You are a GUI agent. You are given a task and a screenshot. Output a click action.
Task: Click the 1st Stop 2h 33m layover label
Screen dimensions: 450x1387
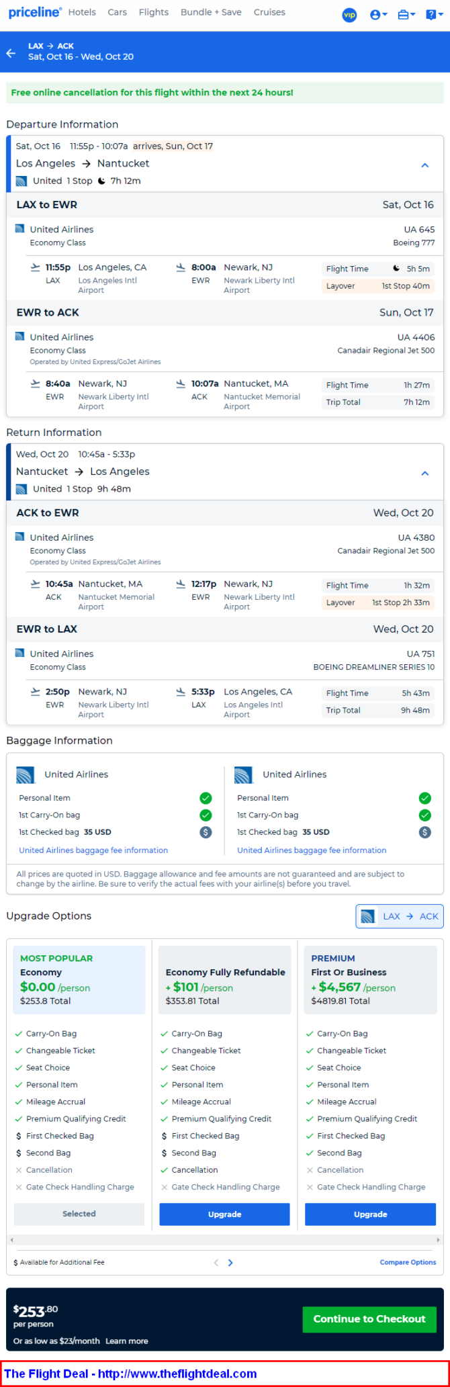click(401, 602)
